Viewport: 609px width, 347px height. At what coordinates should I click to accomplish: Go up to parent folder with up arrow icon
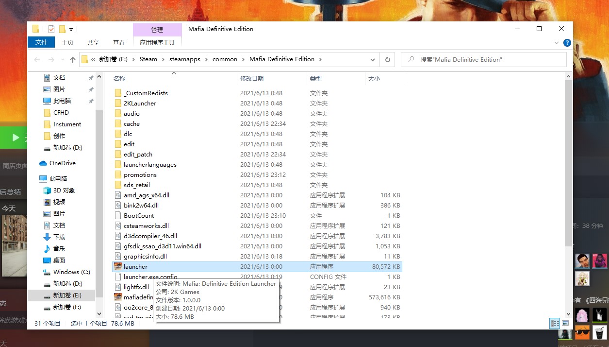click(x=72, y=59)
